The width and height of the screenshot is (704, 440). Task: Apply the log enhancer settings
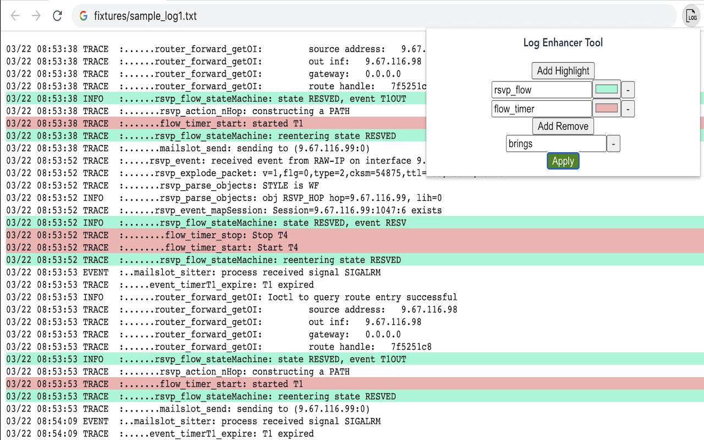(563, 161)
